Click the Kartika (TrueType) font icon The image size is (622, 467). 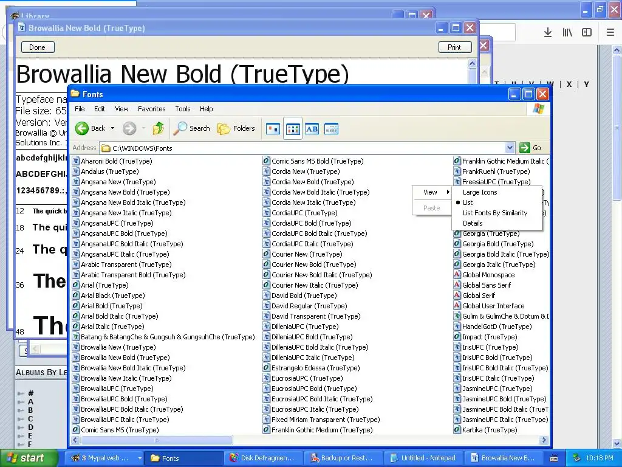coord(457,430)
